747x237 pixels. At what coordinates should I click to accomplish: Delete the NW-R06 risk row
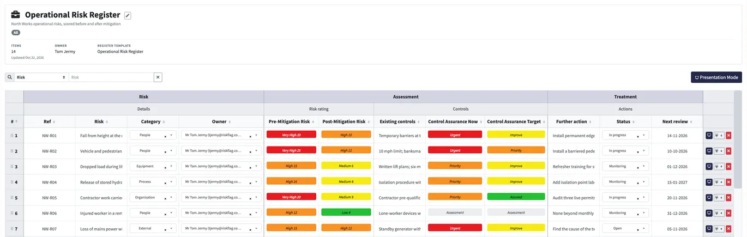728,214
